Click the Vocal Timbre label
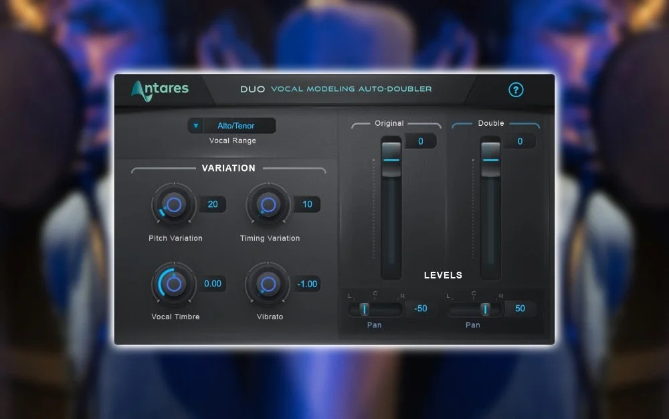The height and width of the screenshot is (419, 669). 175,317
